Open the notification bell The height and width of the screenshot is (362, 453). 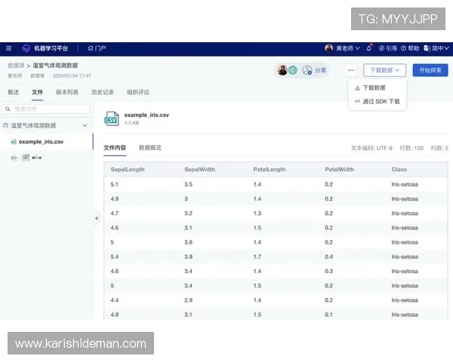[368, 48]
